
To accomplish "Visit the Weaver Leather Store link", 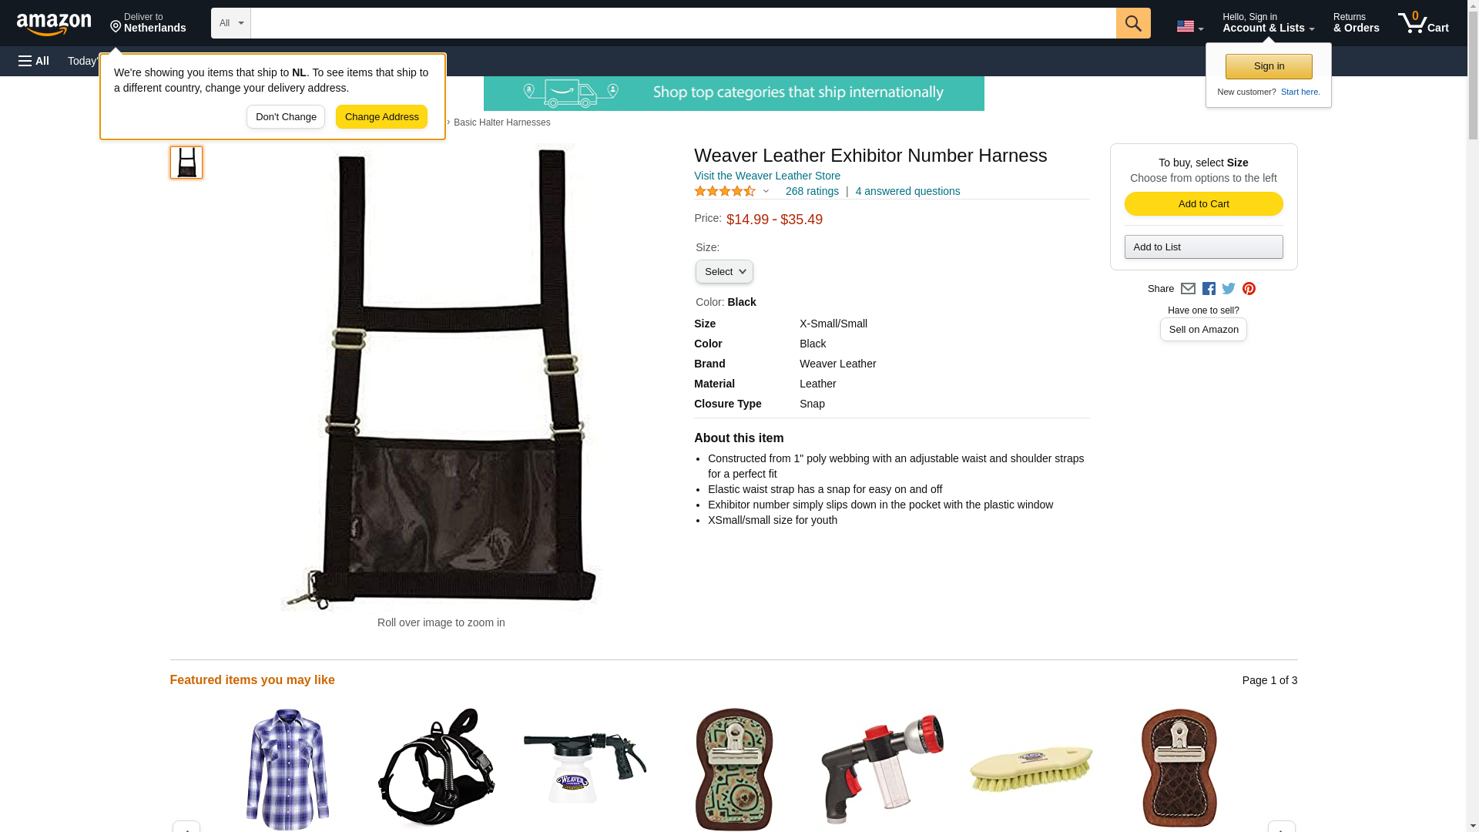I will point(766,176).
